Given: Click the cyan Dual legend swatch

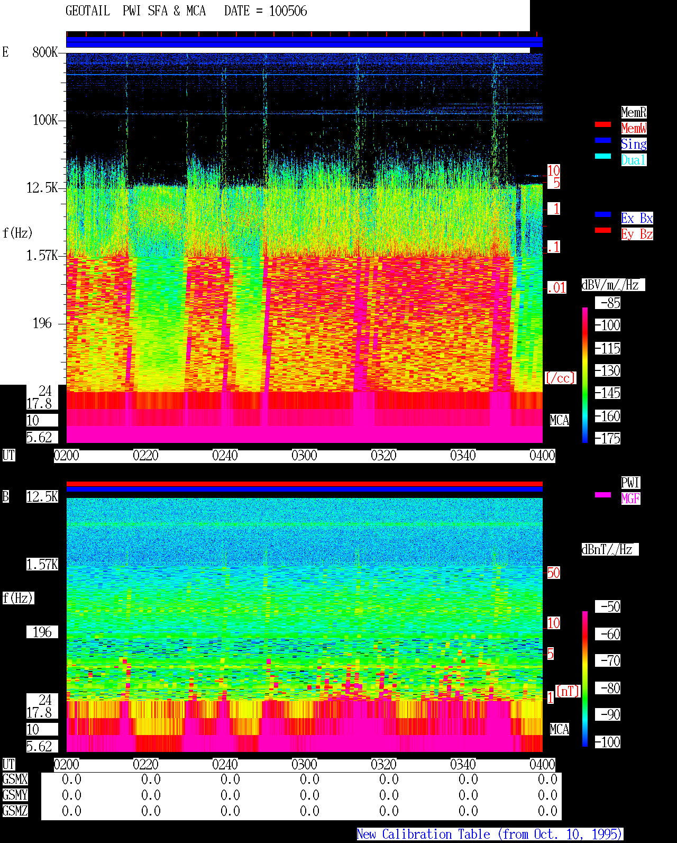Looking at the screenshot, I should tap(603, 156).
